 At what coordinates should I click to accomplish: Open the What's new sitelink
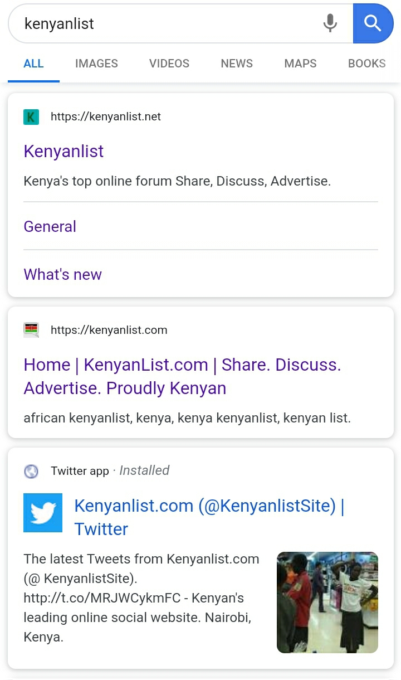62,275
